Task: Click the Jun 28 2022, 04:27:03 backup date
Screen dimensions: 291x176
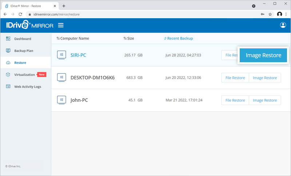Action: pyautogui.click(x=183, y=55)
